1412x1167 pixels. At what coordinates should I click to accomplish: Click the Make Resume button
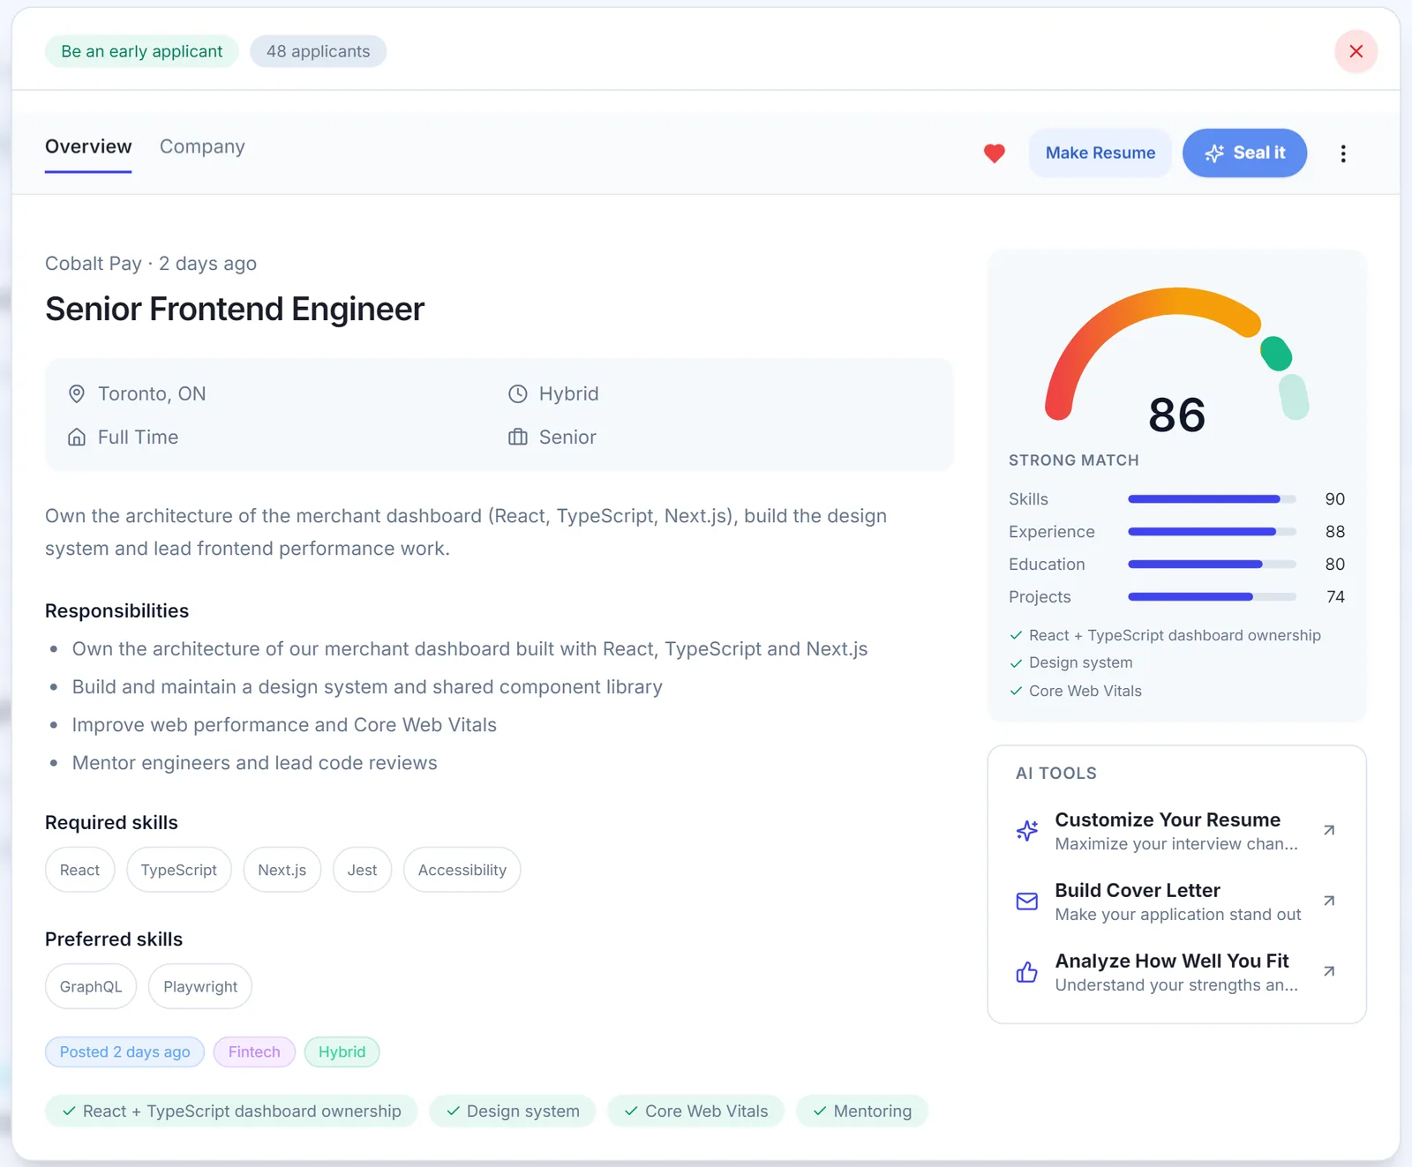(x=1100, y=153)
